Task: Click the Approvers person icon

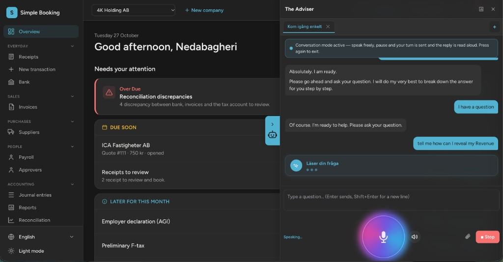Action: [x=11, y=170]
